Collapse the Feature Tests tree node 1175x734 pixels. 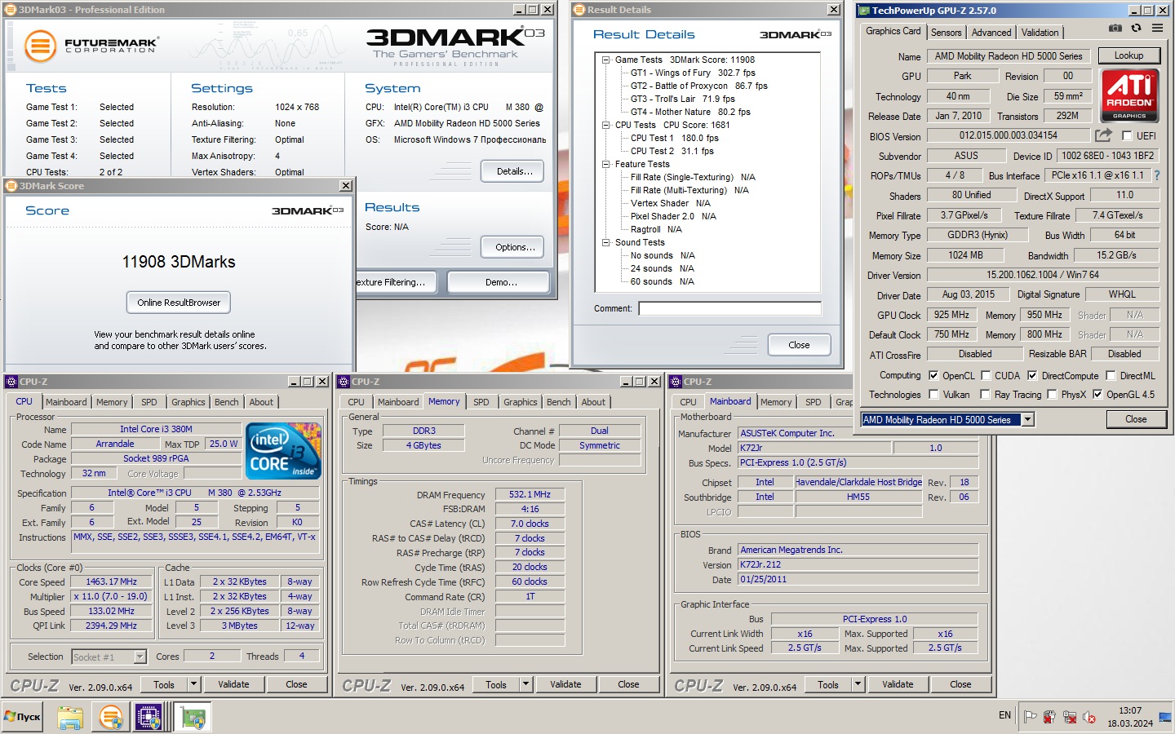606,164
